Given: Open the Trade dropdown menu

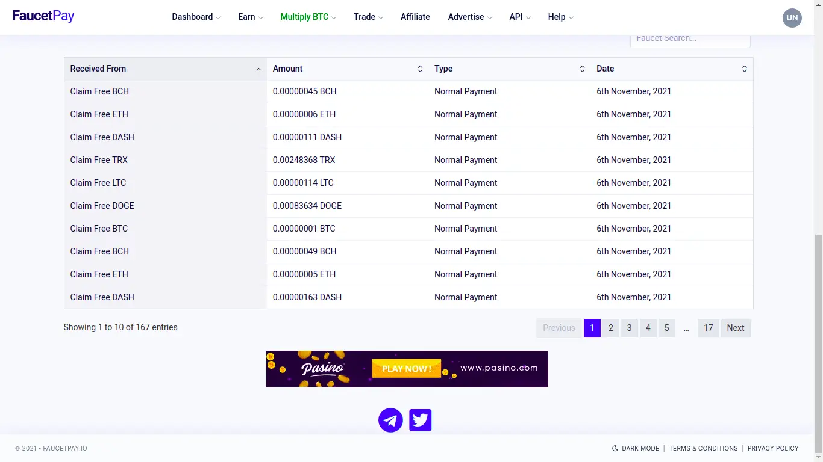Looking at the screenshot, I should (368, 17).
